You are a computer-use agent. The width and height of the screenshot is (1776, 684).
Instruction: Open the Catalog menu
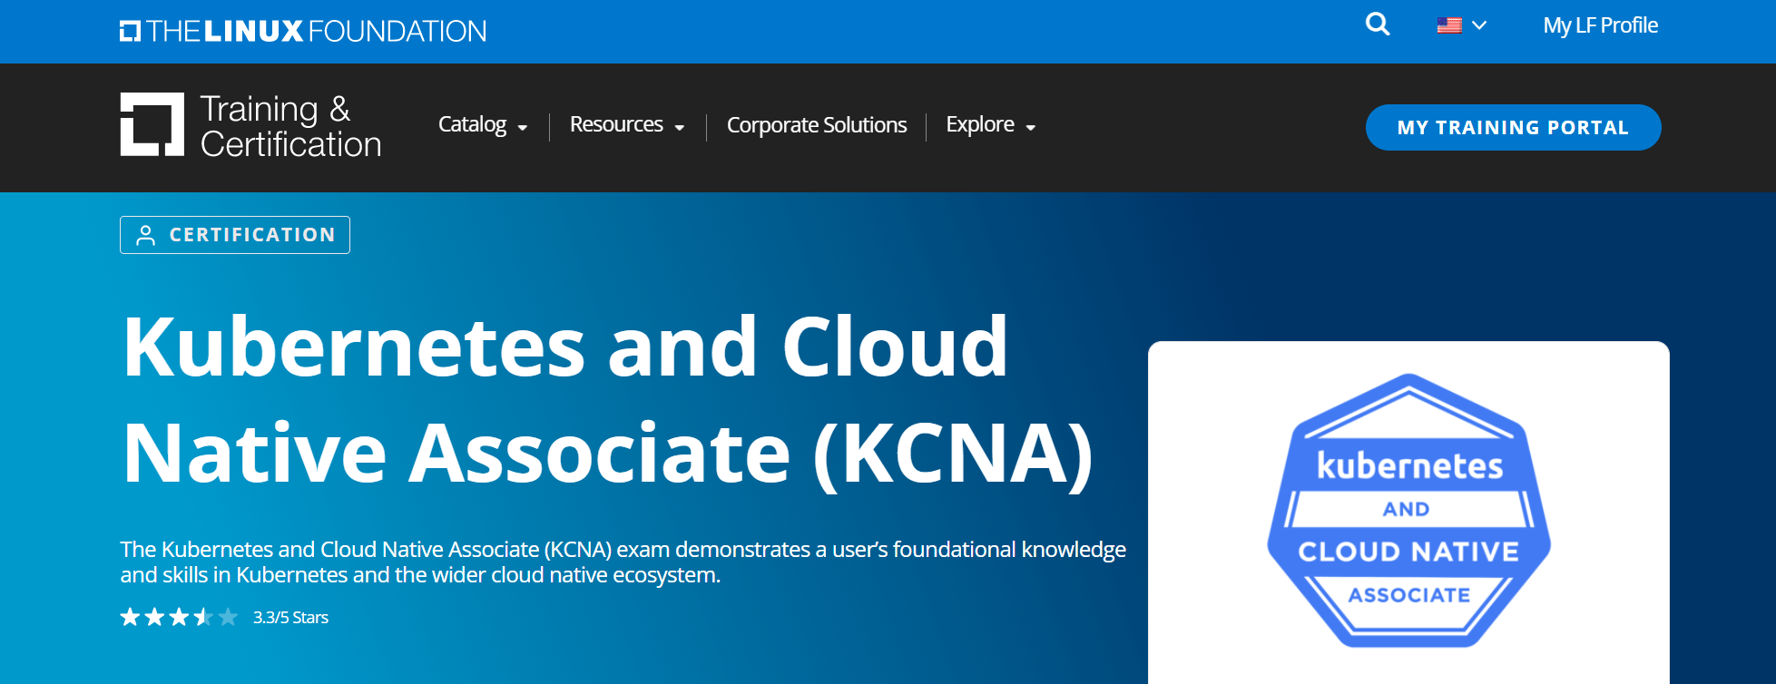(x=472, y=124)
